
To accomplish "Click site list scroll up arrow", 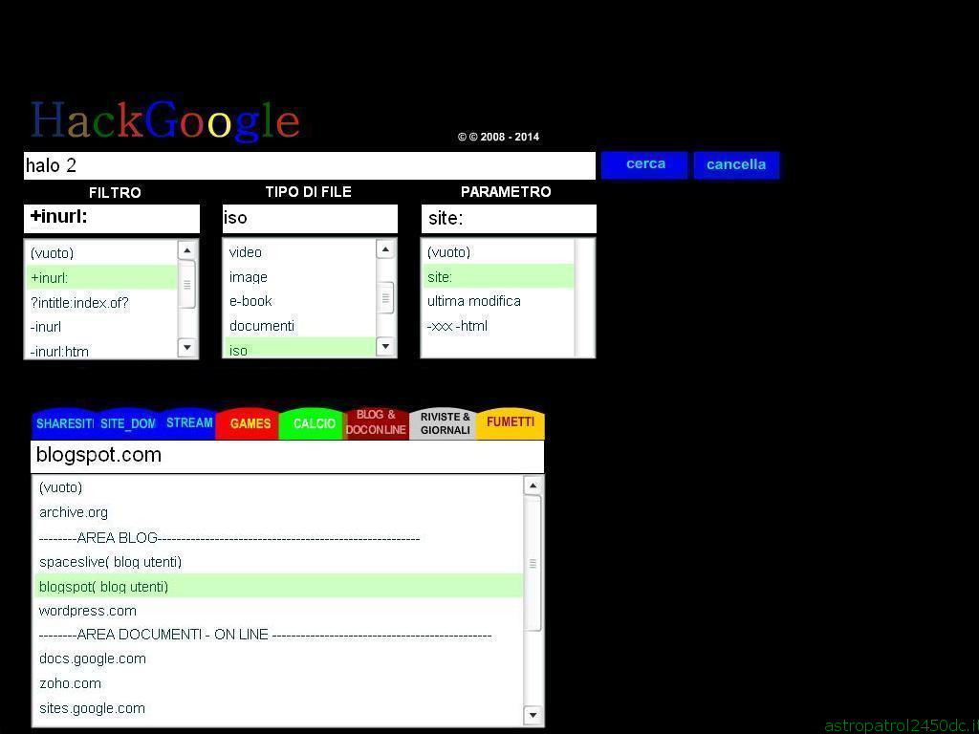I will pos(533,486).
